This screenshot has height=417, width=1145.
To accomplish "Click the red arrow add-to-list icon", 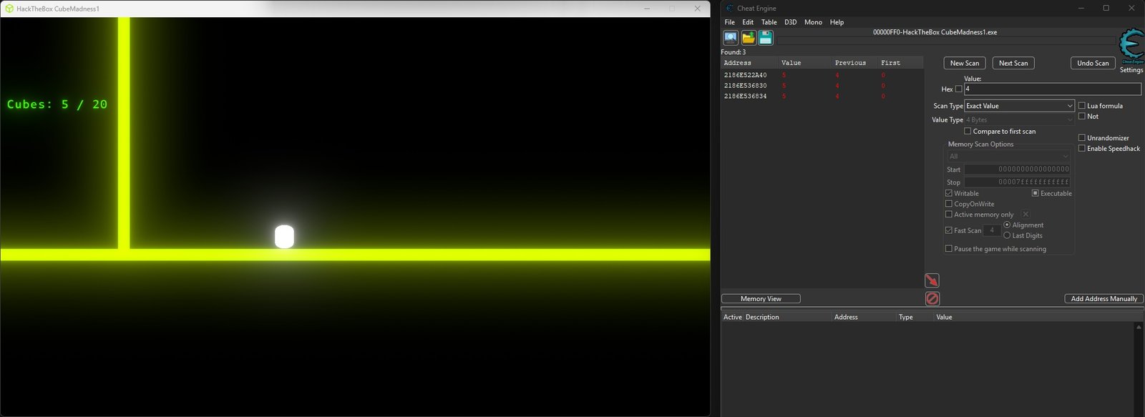I will tap(932, 280).
